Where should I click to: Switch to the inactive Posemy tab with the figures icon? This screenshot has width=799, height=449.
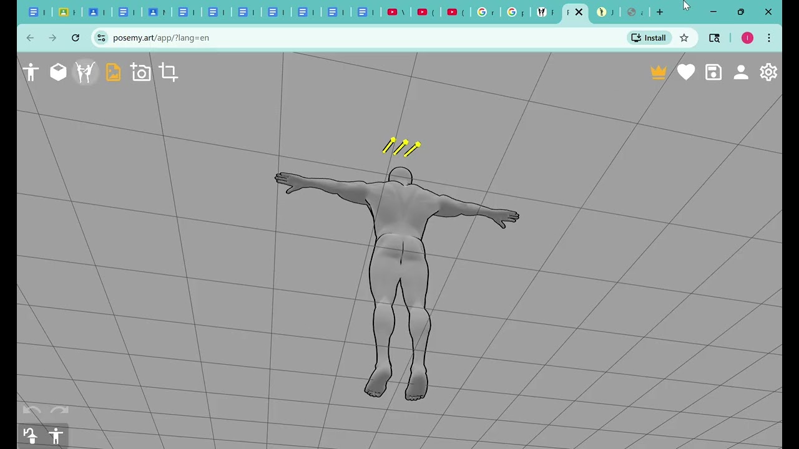[x=546, y=12]
